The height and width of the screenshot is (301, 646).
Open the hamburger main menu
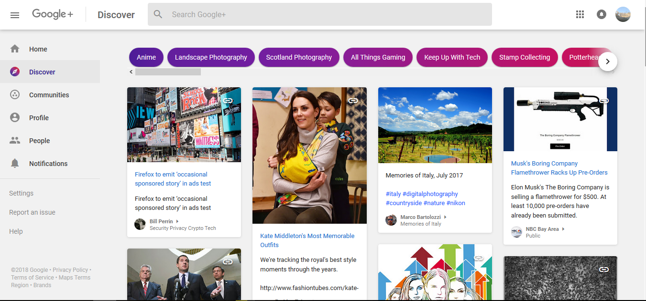pyautogui.click(x=15, y=15)
